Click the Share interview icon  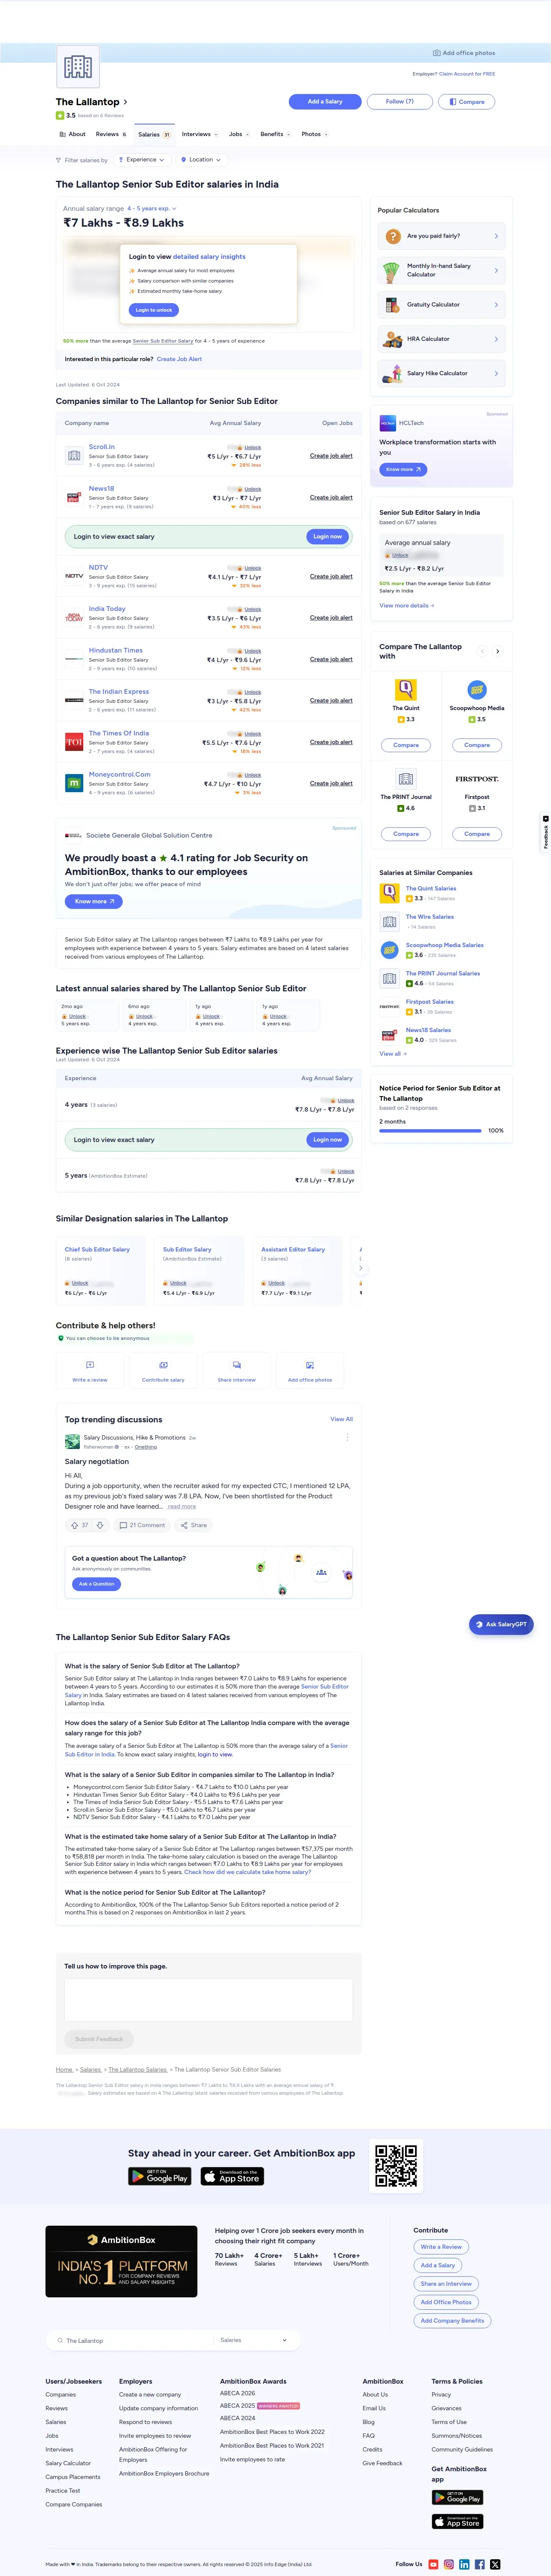(x=237, y=1365)
